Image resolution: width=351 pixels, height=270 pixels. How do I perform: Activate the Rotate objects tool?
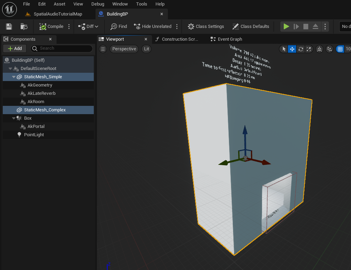coord(301,49)
